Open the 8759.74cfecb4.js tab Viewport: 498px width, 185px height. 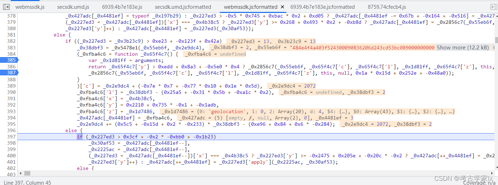pos(387,7)
